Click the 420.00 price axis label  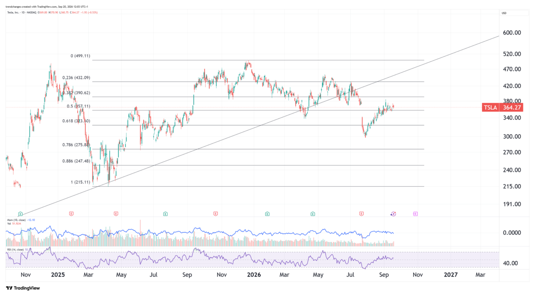[512, 86]
